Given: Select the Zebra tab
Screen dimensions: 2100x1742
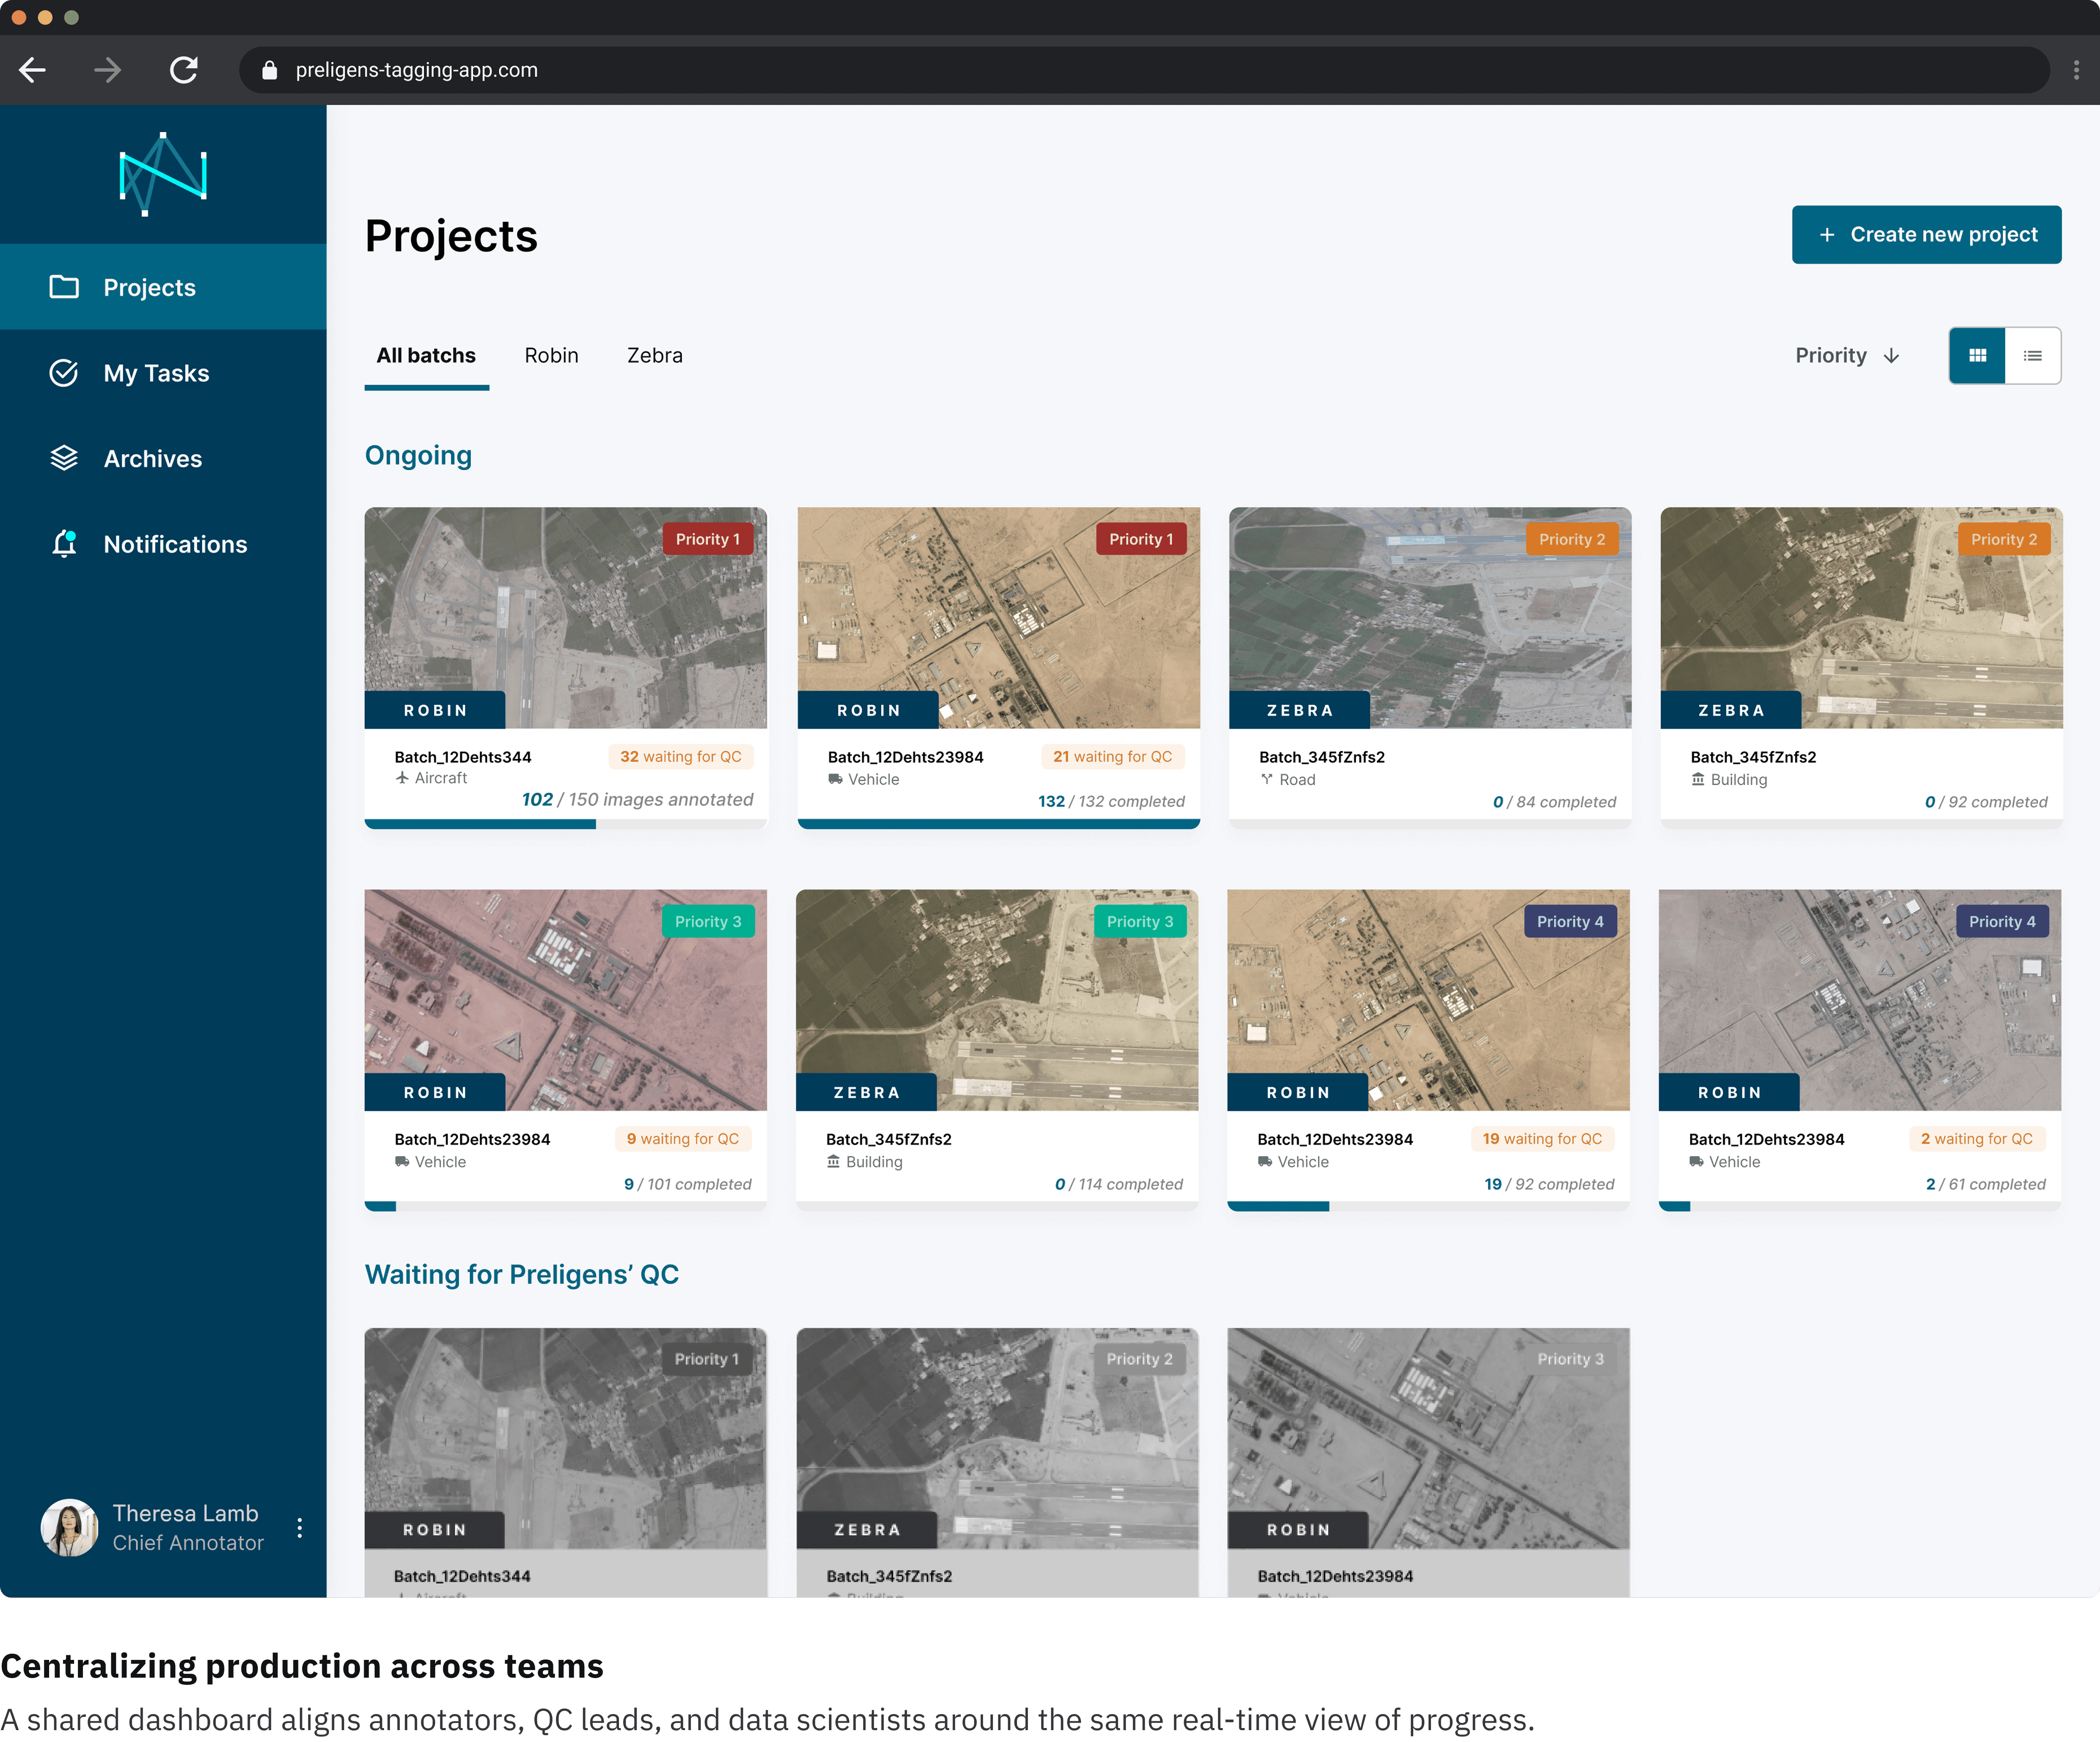Looking at the screenshot, I should 654,356.
